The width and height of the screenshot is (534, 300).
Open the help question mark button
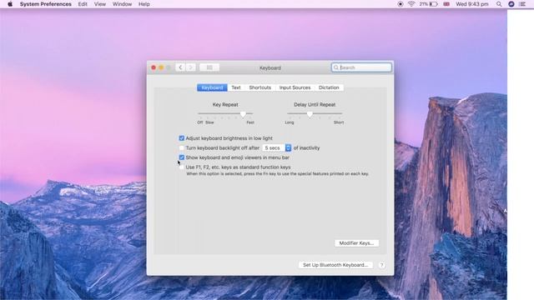point(382,265)
